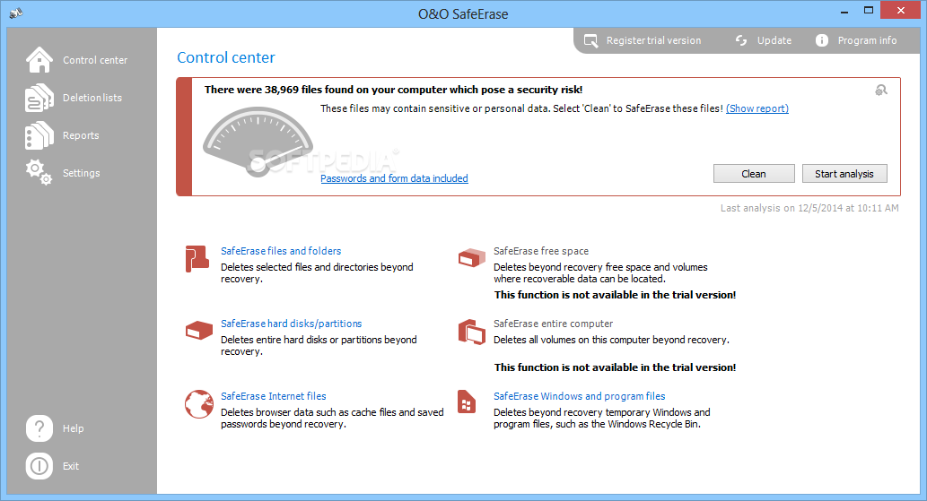The height and width of the screenshot is (501, 927).
Task: Click the SafeErase files and folders icon
Action: (197, 259)
